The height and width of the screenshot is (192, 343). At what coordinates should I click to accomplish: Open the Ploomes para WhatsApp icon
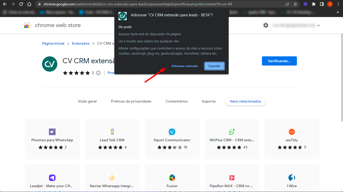[52, 132]
